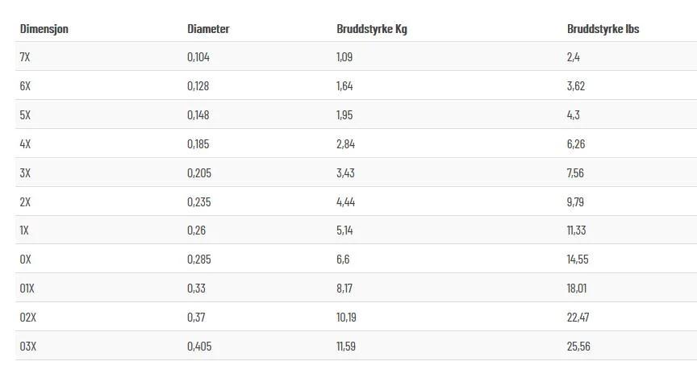Image resolution: width=697 pixels, height=382 pixels.
Task: Click the Bruddstyrke lbs column header
Action: 603,29
